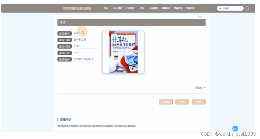Click the 课程年级 label badge

(65, 53)
